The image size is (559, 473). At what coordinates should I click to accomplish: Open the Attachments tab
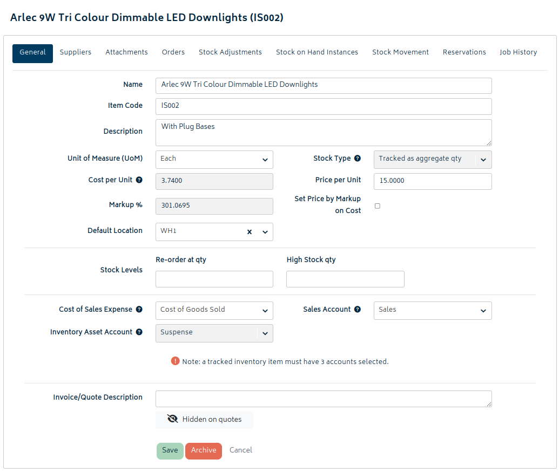(x=126, y=52)
